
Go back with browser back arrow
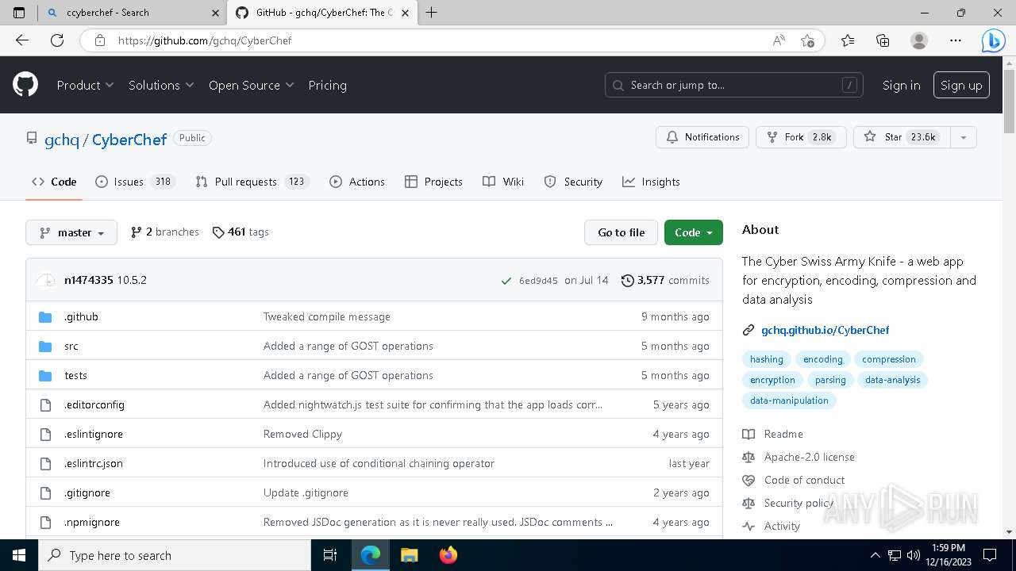[x=22, y=40]
